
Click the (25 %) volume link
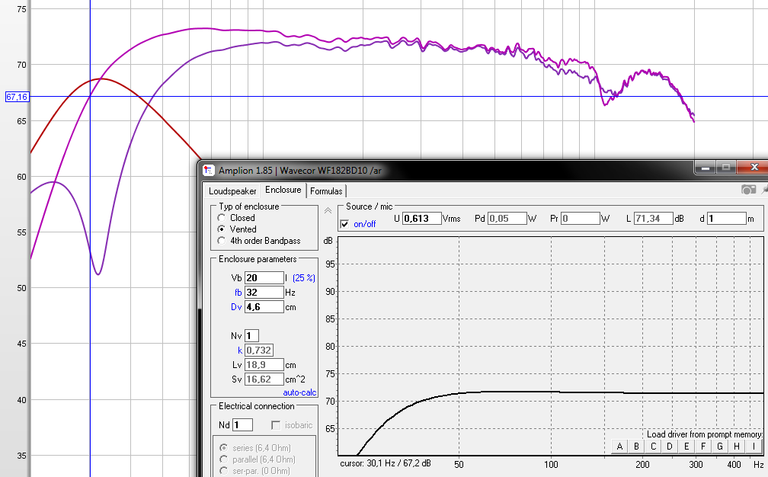(304, 277)
